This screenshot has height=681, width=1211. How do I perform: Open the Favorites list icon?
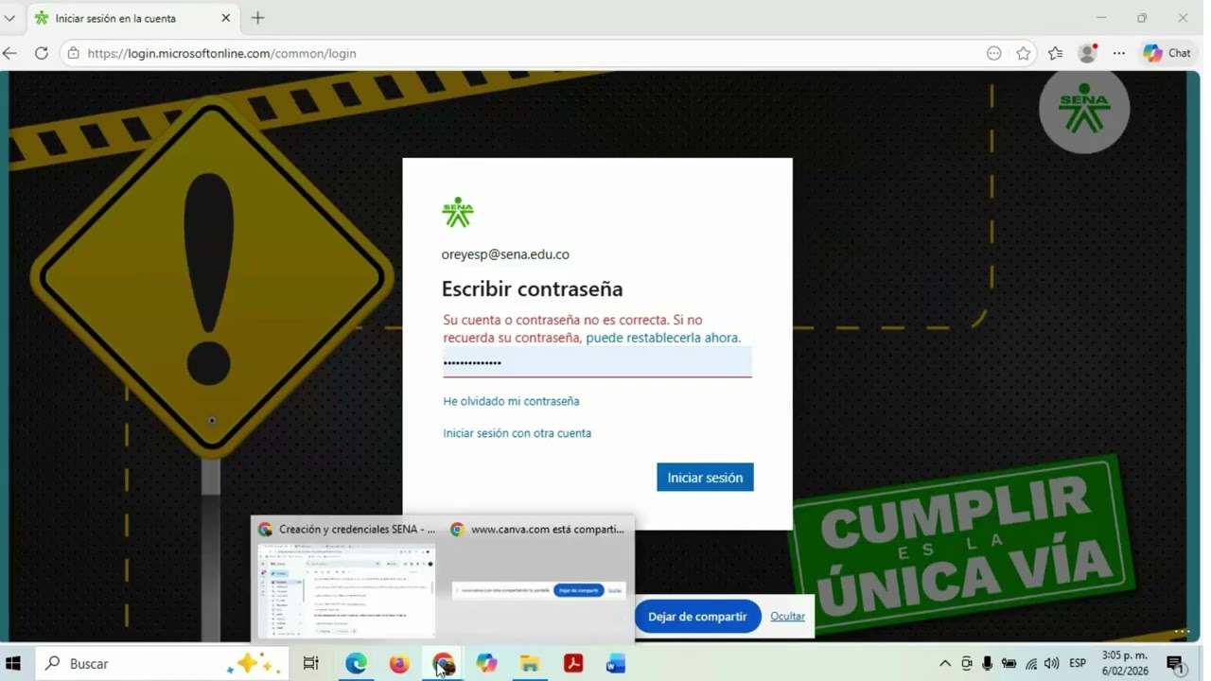pos(1055,53)
